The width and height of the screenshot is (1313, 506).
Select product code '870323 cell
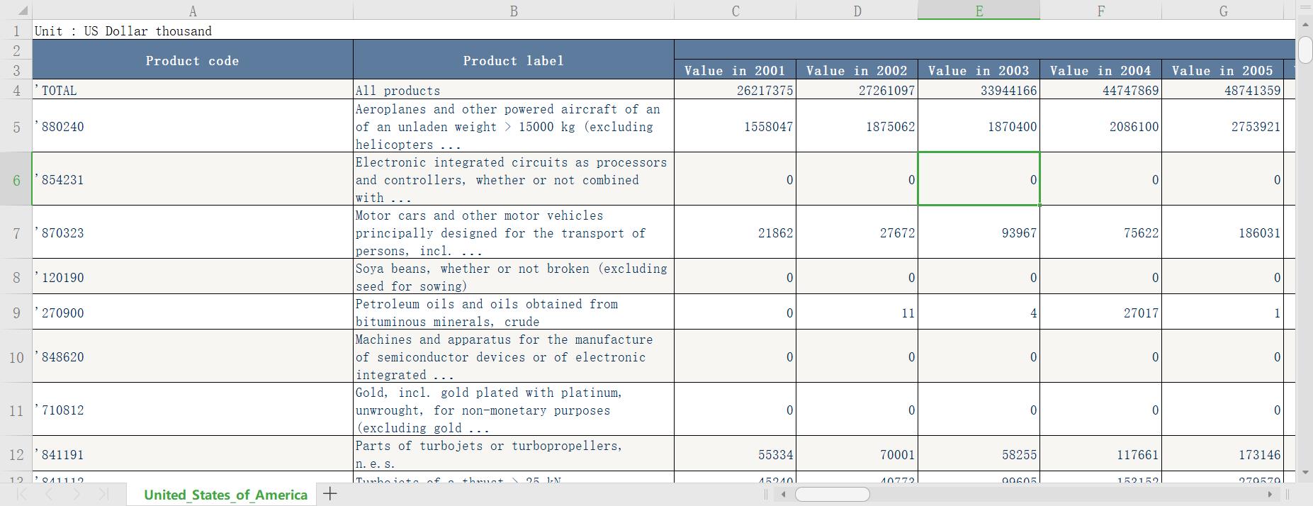pyautogui.click(x=193, y=232)
